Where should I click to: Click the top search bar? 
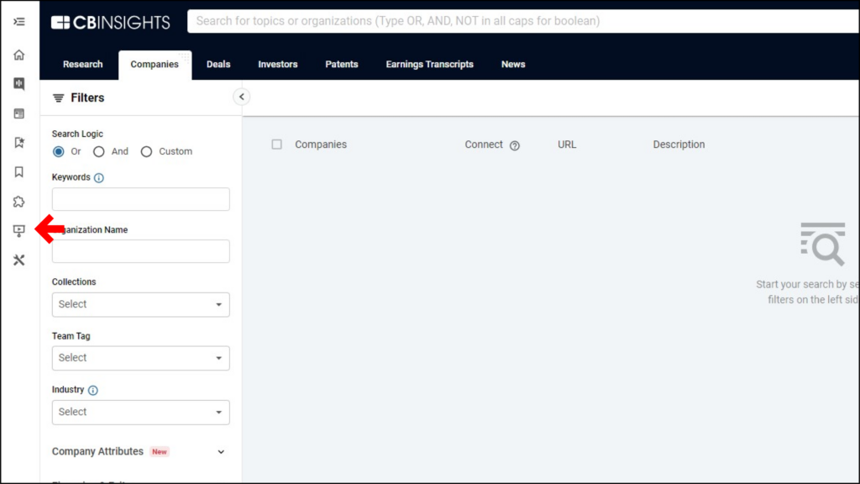click(523, 21)
